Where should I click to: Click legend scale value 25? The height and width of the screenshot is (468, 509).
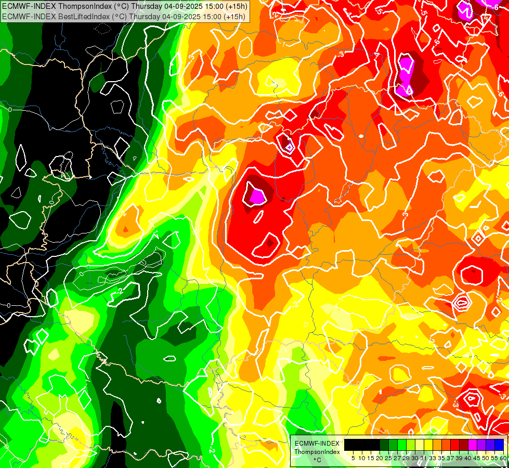pyautogui.click(x=388, y=458)
